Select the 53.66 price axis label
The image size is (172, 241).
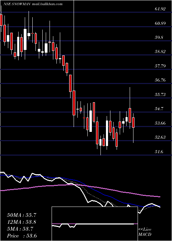coord(160,123)
